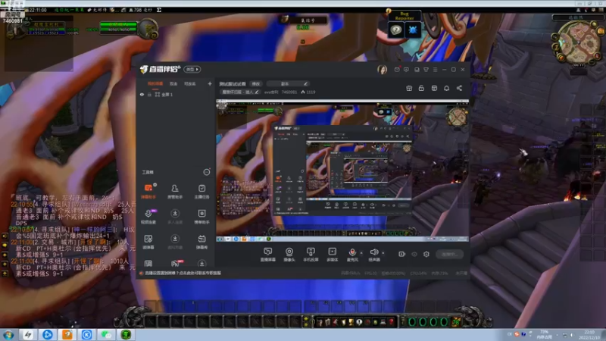Viewport: 606px width, 341px height.
Task: Toggle preview eye icon in bottom bar
Action: coord(414,254)
